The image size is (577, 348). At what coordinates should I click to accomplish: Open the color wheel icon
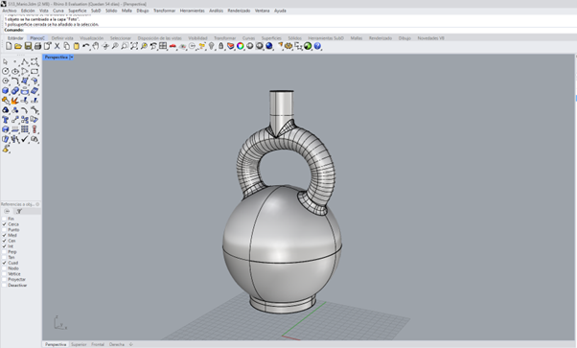pyautogui.click(x=241, y=46)
